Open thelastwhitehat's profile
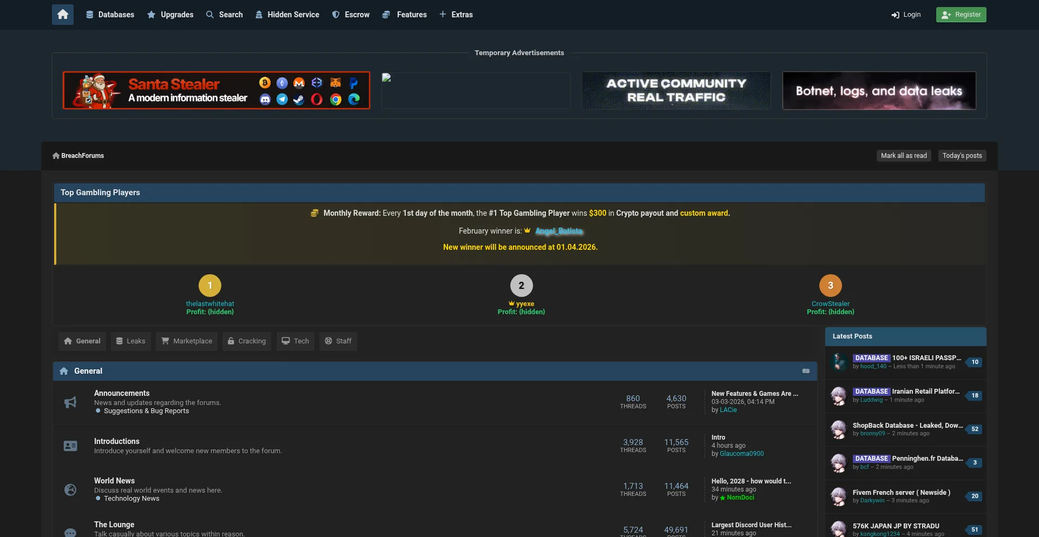Screen dimensions: 1039x537 point(210,304)
